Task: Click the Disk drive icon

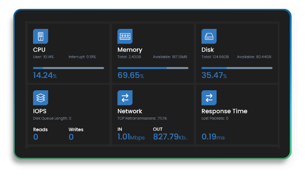Action: pos(209,36)
